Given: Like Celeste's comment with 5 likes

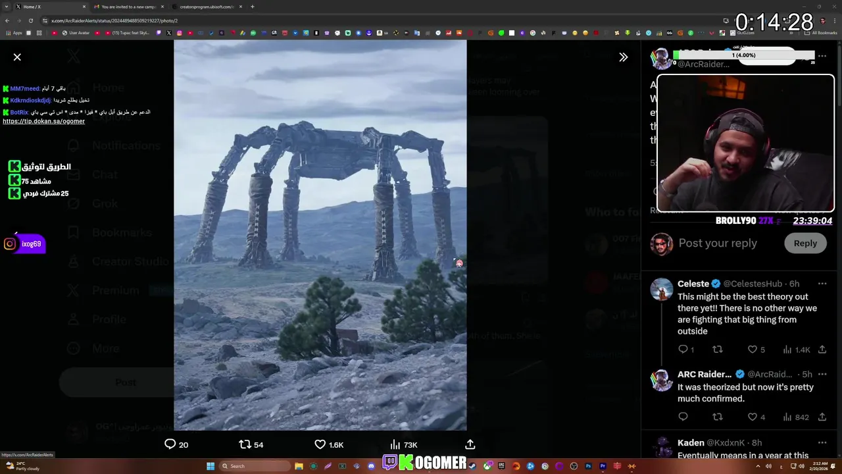Looking at the screenshot, I should (x=756, y=350).
